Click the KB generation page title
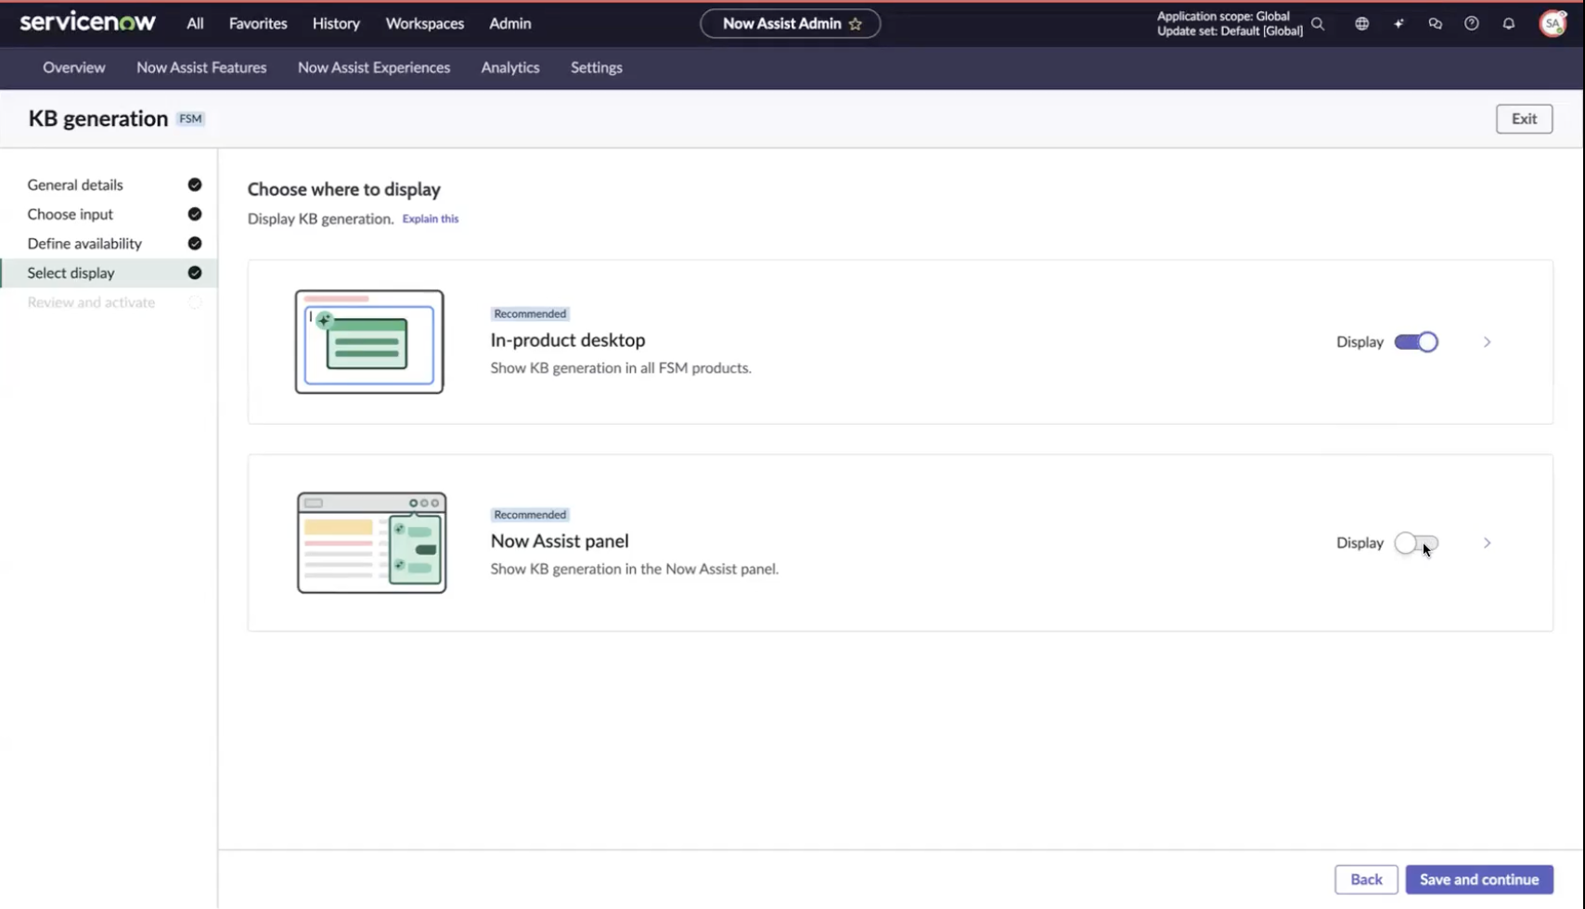This screenshot has width=1585, height=909. point(98,119)
